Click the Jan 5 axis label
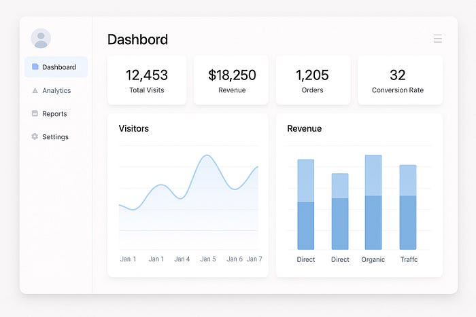The width and height of the screenshot is (476, 317). click(208, 259)
